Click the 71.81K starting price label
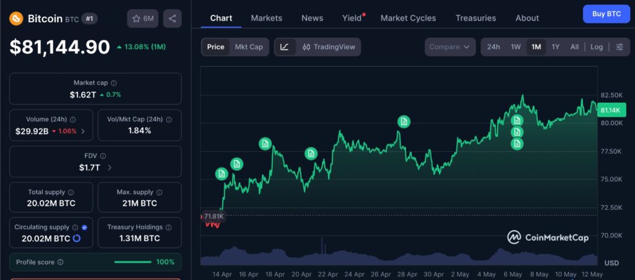This screenshot has width=635, height=280. pos(213,216)
